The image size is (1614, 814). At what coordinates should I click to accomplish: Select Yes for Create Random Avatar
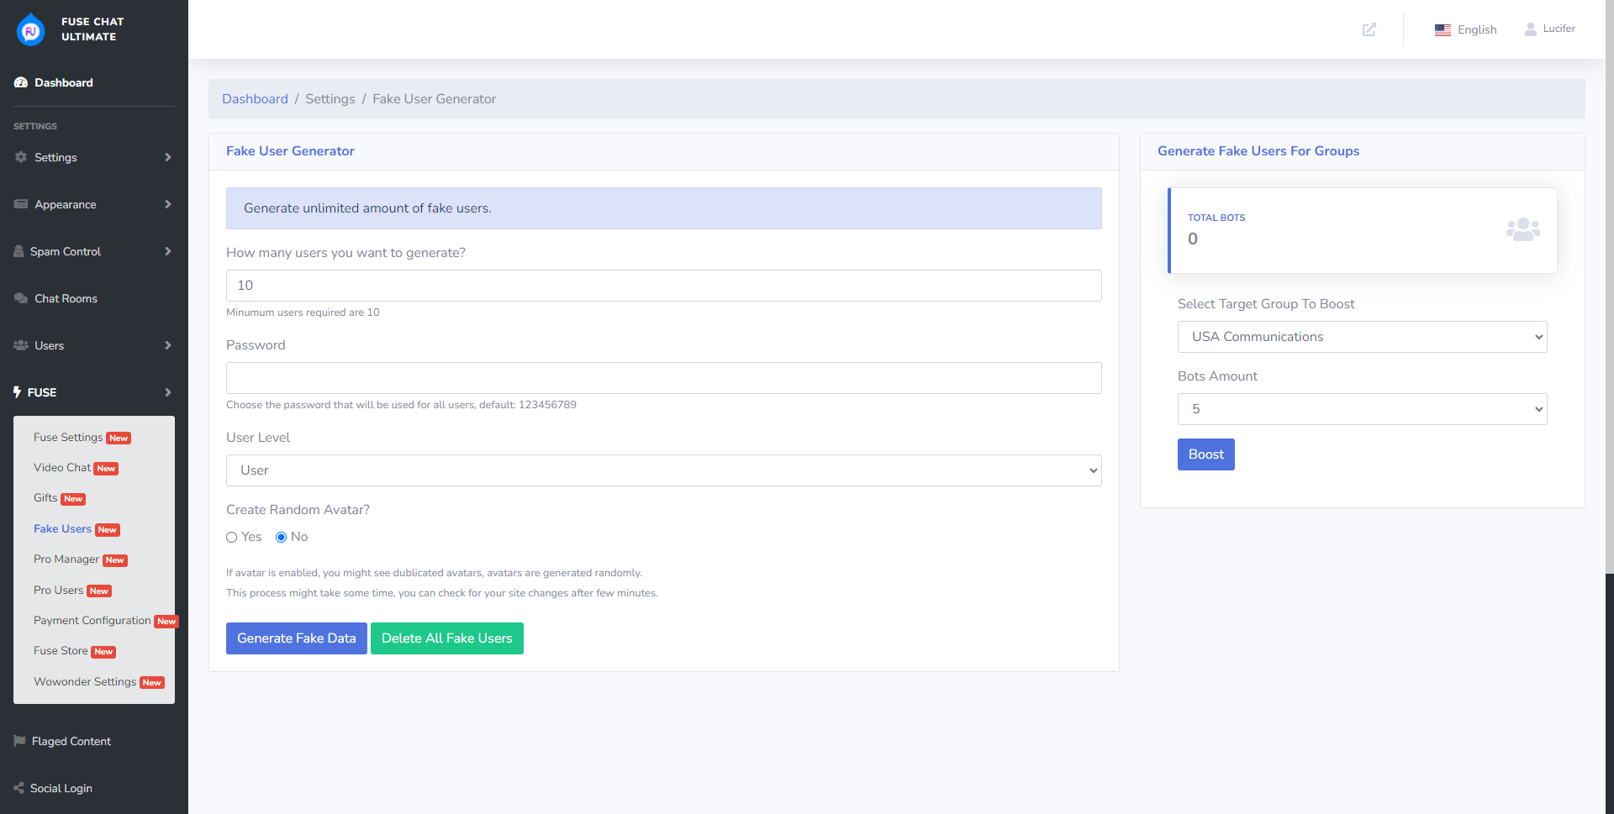232,538
